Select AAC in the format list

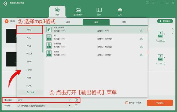tap(29, 38)
